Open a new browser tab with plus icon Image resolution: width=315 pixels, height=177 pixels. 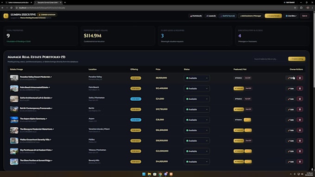65,2
